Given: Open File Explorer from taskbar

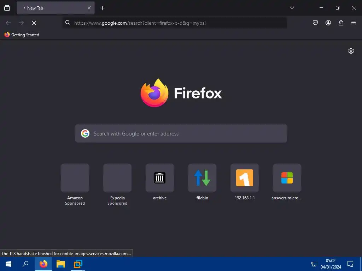Looking at the screenshot, I should pos(61,264).
